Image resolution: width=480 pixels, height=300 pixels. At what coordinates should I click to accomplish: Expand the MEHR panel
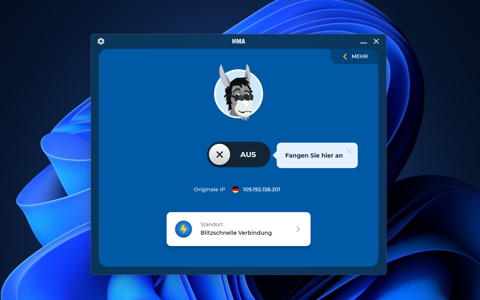pyautogui.click(x=355, y=56)
